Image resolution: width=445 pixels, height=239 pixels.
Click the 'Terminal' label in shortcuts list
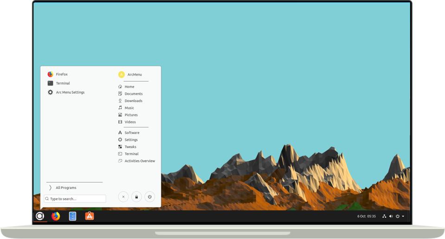point(132,154)
